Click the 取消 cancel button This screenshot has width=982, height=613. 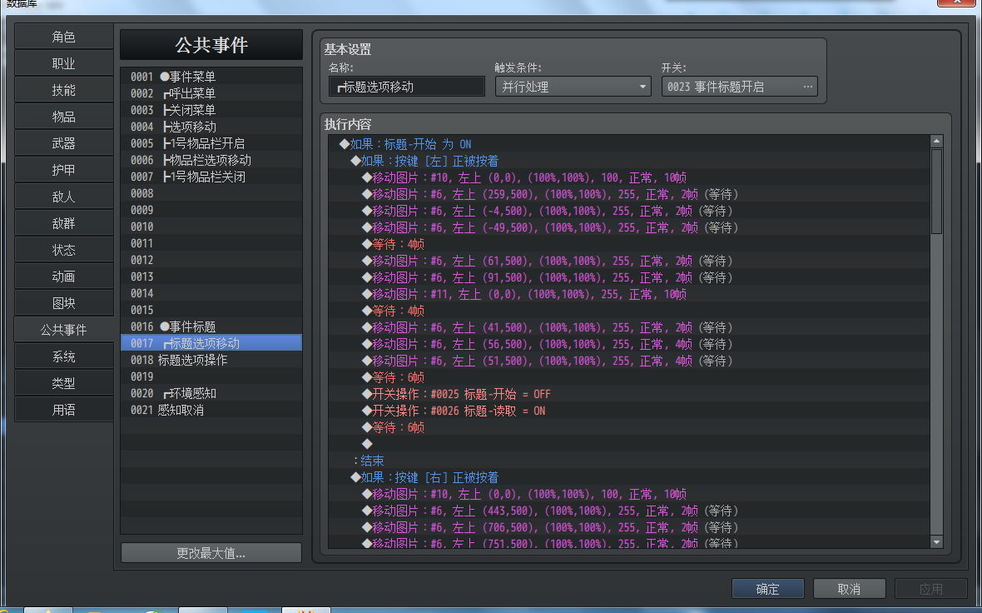coord(849,589)
